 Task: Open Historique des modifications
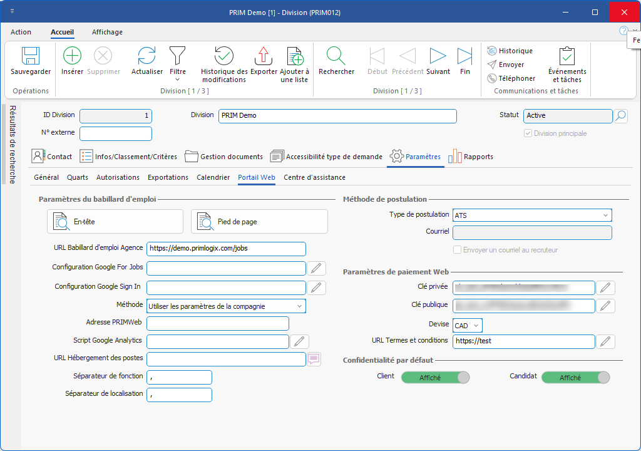(224, 56)
